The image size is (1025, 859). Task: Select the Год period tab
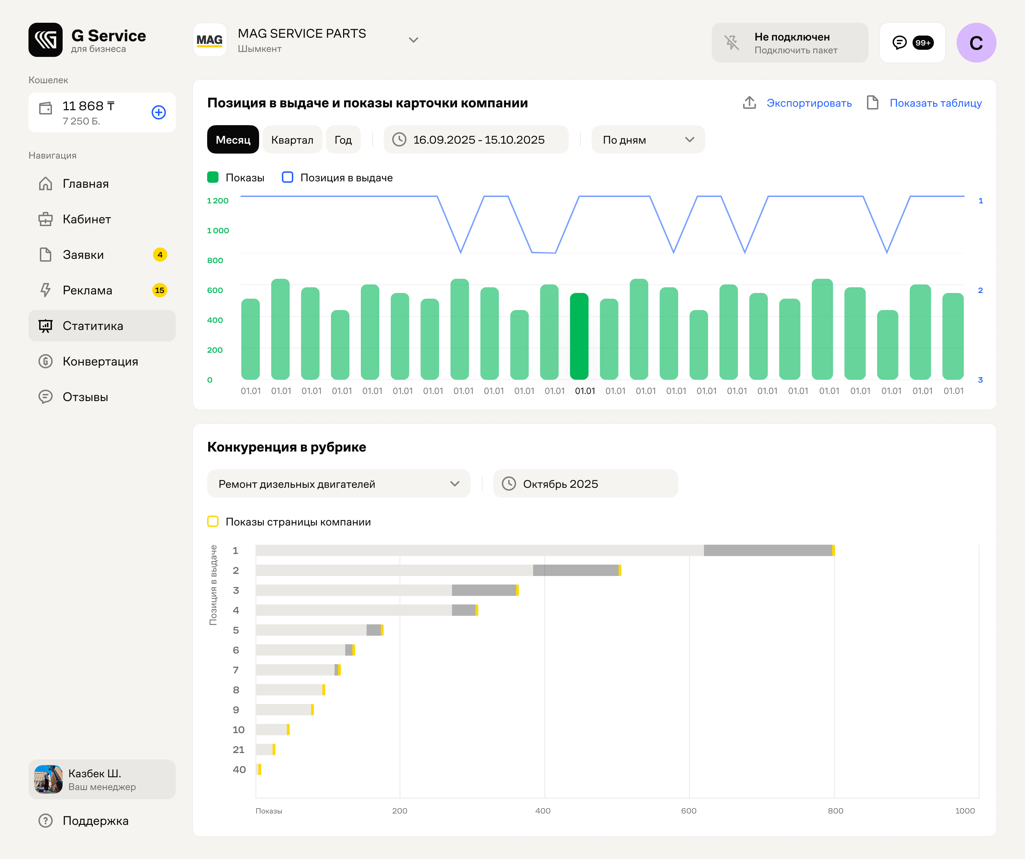343,140
